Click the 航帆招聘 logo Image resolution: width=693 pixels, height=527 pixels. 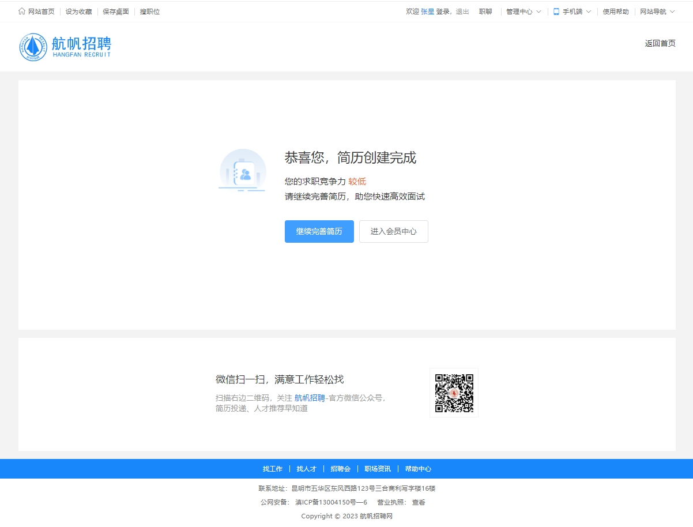coord(65,47)
